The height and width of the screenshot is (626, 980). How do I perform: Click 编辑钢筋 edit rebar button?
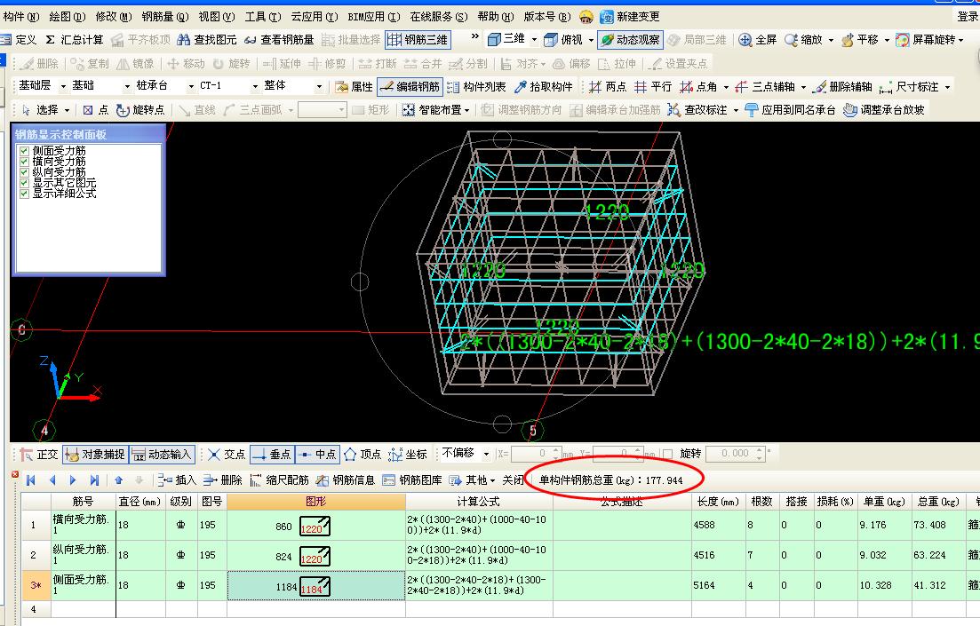[x=410, y=87]
